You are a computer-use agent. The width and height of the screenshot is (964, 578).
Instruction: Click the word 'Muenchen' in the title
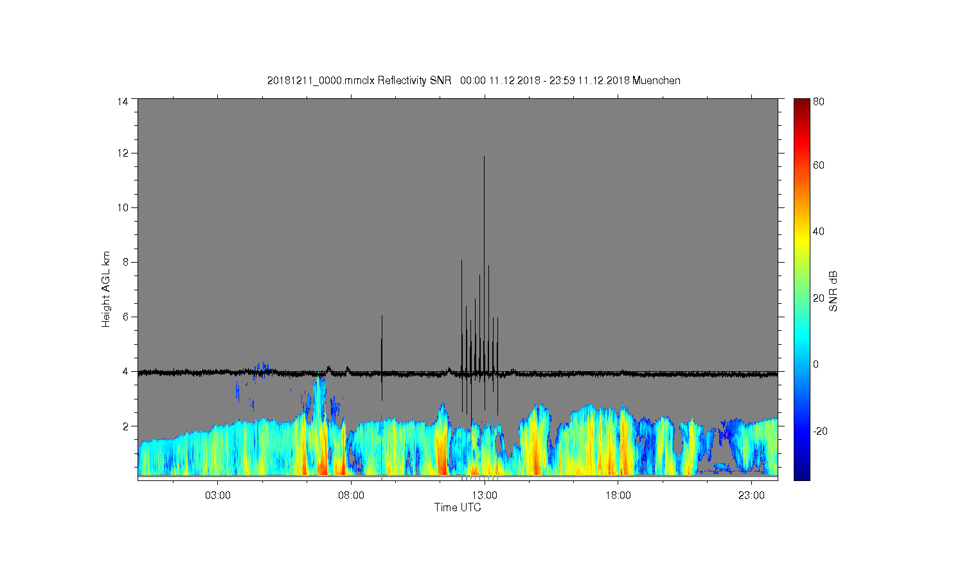click(656, 80)
